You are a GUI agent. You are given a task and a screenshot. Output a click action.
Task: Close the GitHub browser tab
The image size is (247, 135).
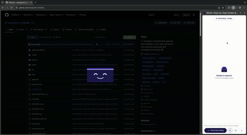pos(31,2)
